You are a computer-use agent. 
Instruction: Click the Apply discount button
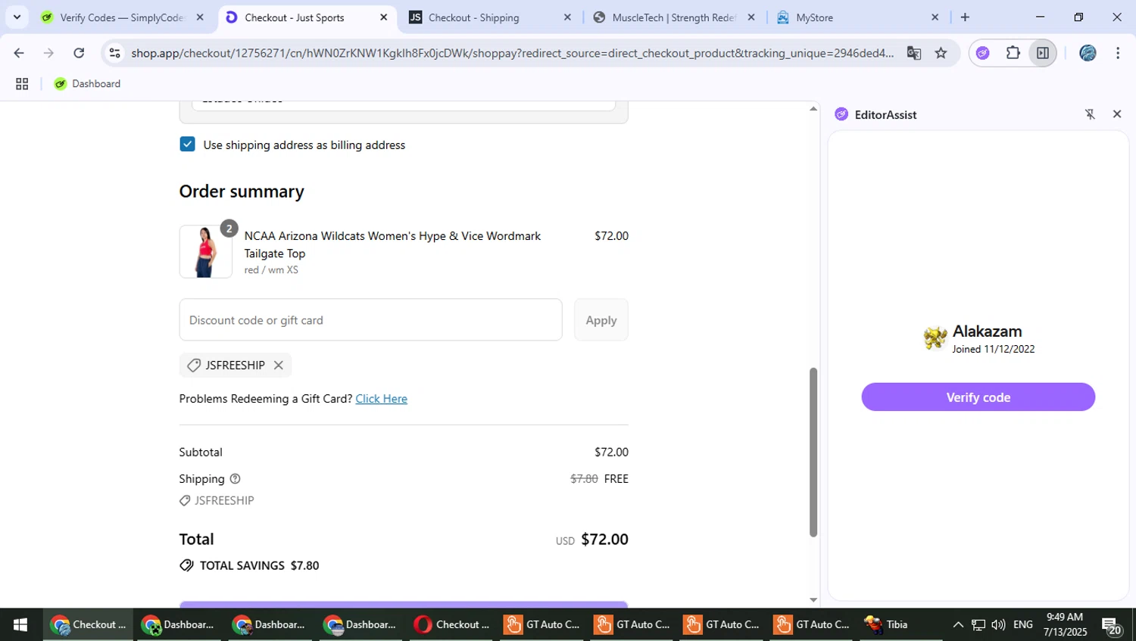601,320
